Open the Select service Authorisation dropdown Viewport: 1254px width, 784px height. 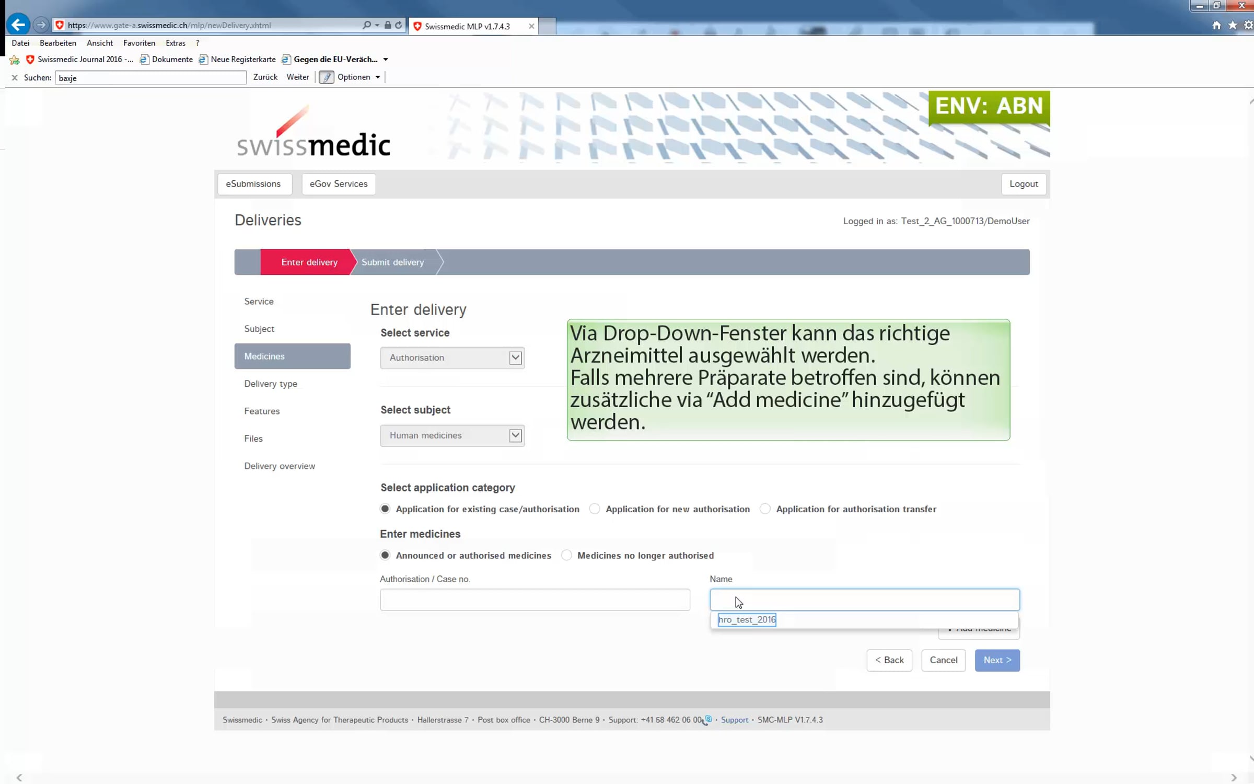coord(452,358)
